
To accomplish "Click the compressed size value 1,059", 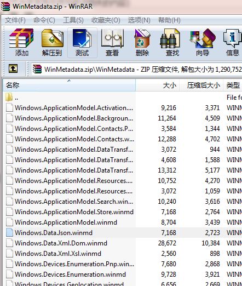I will (212, 191).
